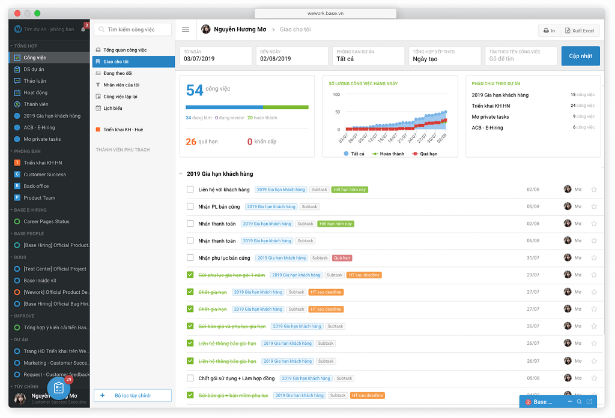This screenshot has height=418, width=615.
Task: Click the notification bell icon
Action: [83, 29]
